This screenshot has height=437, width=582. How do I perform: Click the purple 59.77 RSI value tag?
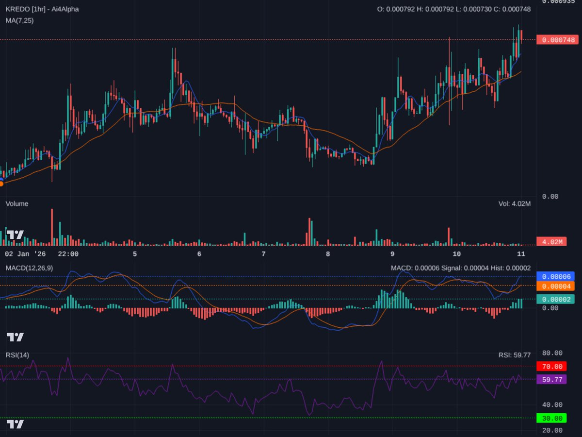[x=551, y=379]
